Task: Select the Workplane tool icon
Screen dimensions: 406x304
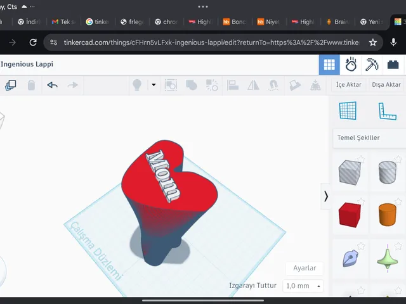Action: (348, 111)
